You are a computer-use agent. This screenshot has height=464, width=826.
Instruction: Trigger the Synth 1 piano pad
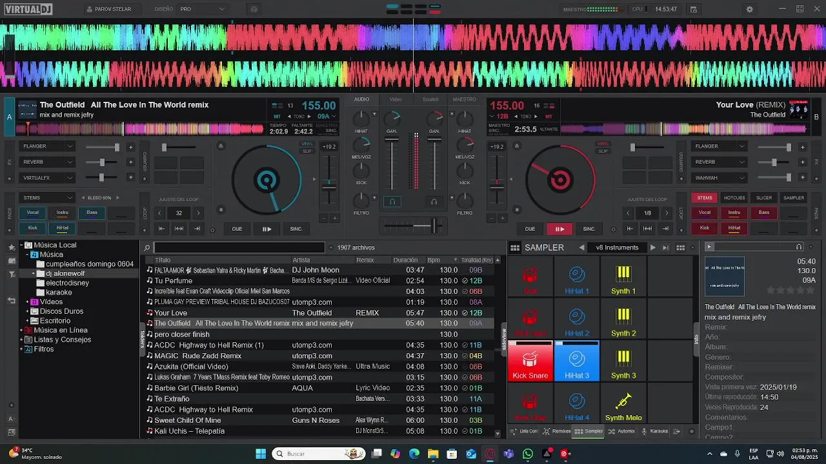[x=623, y=277]
